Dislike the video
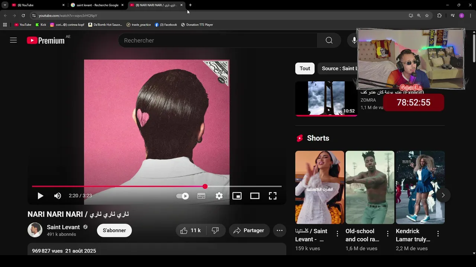The height and width of the screenshot is (267, 476). (x=215, y=230)
